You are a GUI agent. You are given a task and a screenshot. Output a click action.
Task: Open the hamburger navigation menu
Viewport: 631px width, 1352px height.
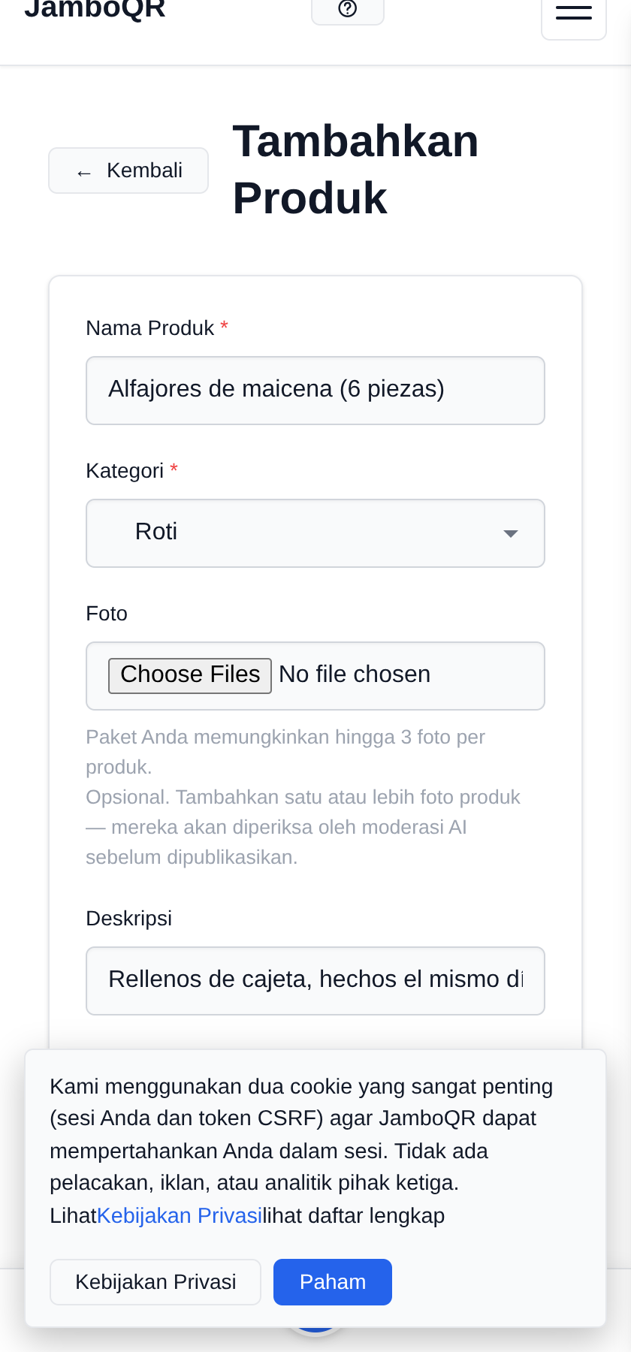(574, 14)
